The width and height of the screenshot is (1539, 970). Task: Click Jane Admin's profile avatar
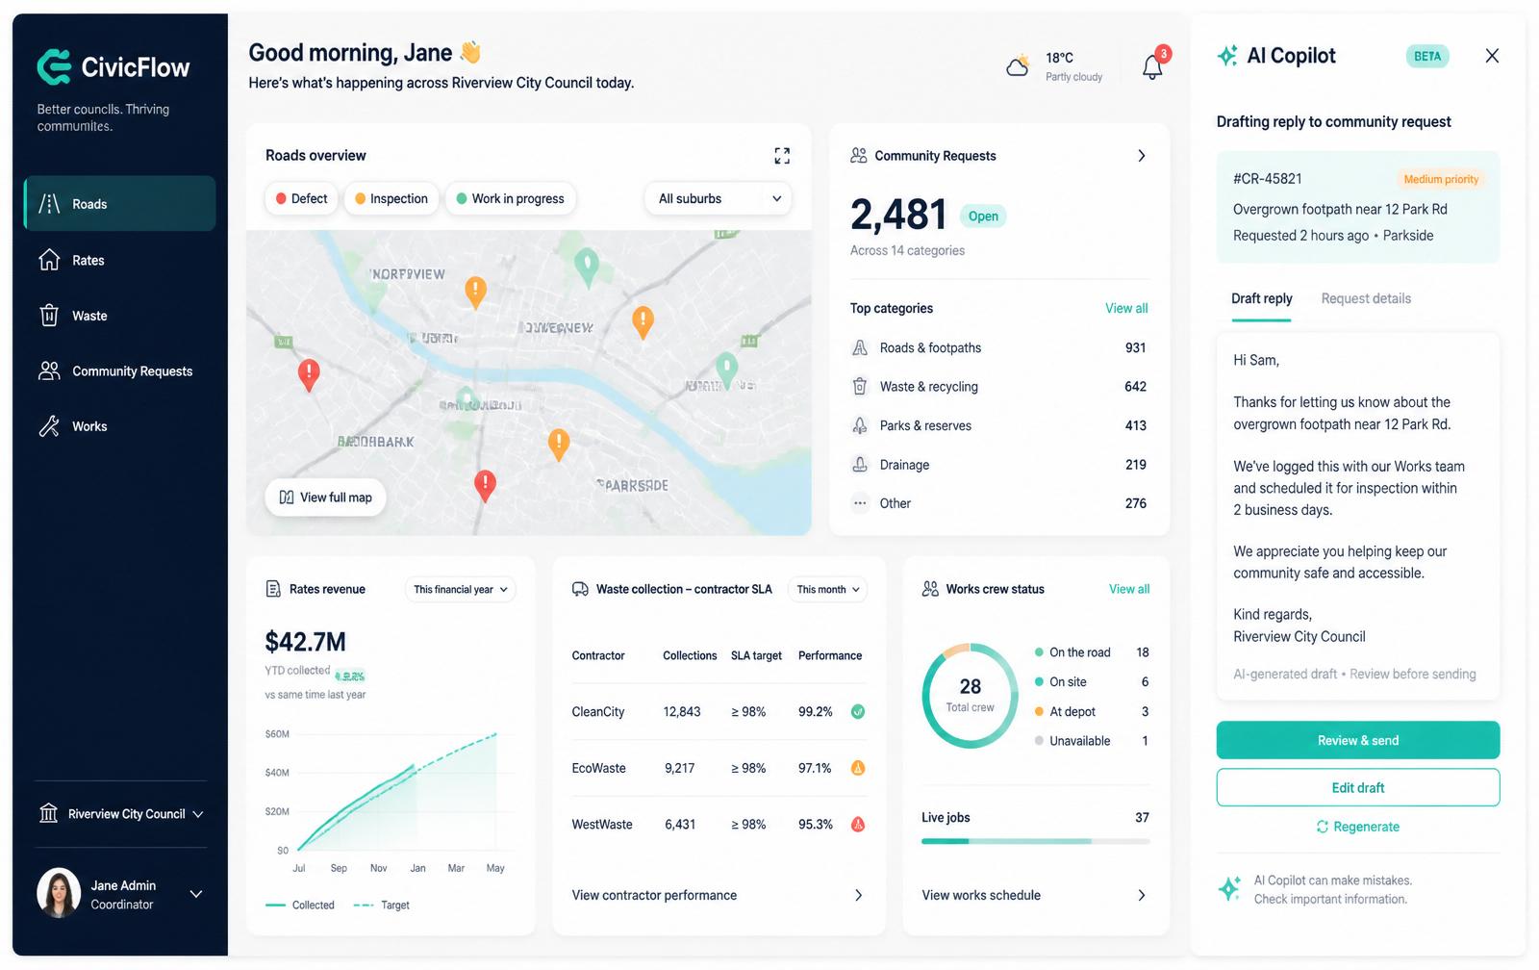pos(59,893)
